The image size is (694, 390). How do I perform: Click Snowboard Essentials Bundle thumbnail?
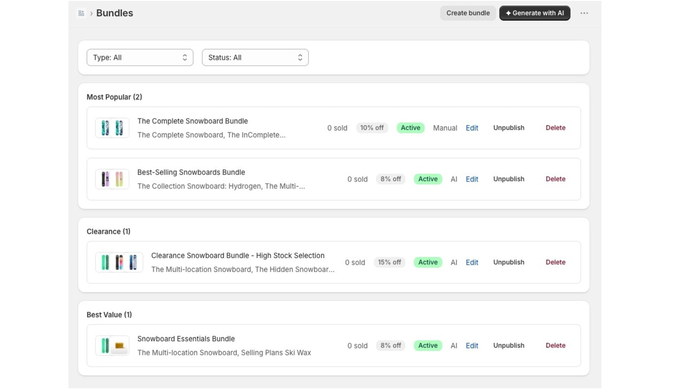[x=112, y=345]
